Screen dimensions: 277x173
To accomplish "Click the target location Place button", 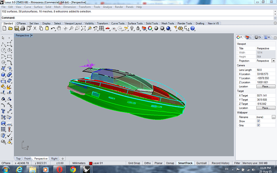I will (x=265, y=108).
